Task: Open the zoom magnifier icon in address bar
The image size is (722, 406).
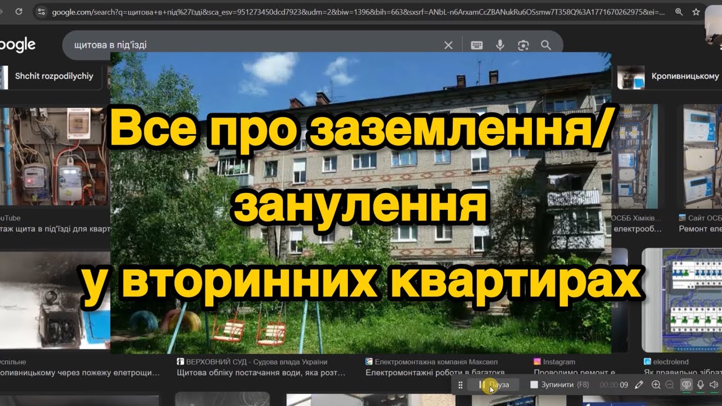Action: [679, 11]
